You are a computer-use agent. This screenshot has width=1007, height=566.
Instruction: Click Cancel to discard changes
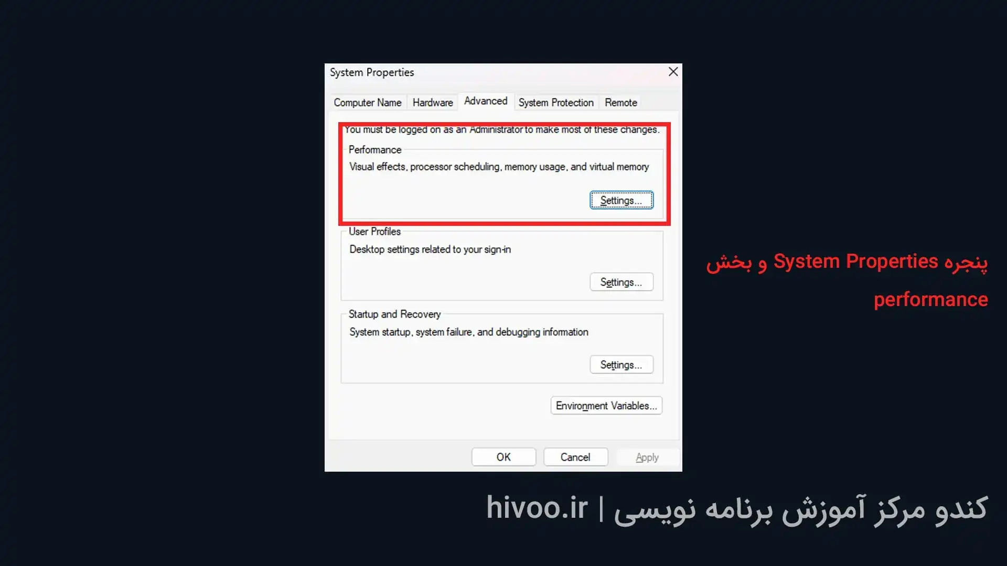pos(575,457)
